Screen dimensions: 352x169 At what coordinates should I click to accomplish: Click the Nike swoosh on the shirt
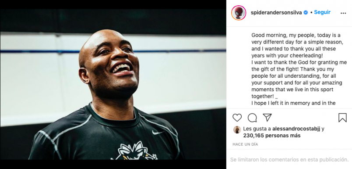click(x=158, y=133)
